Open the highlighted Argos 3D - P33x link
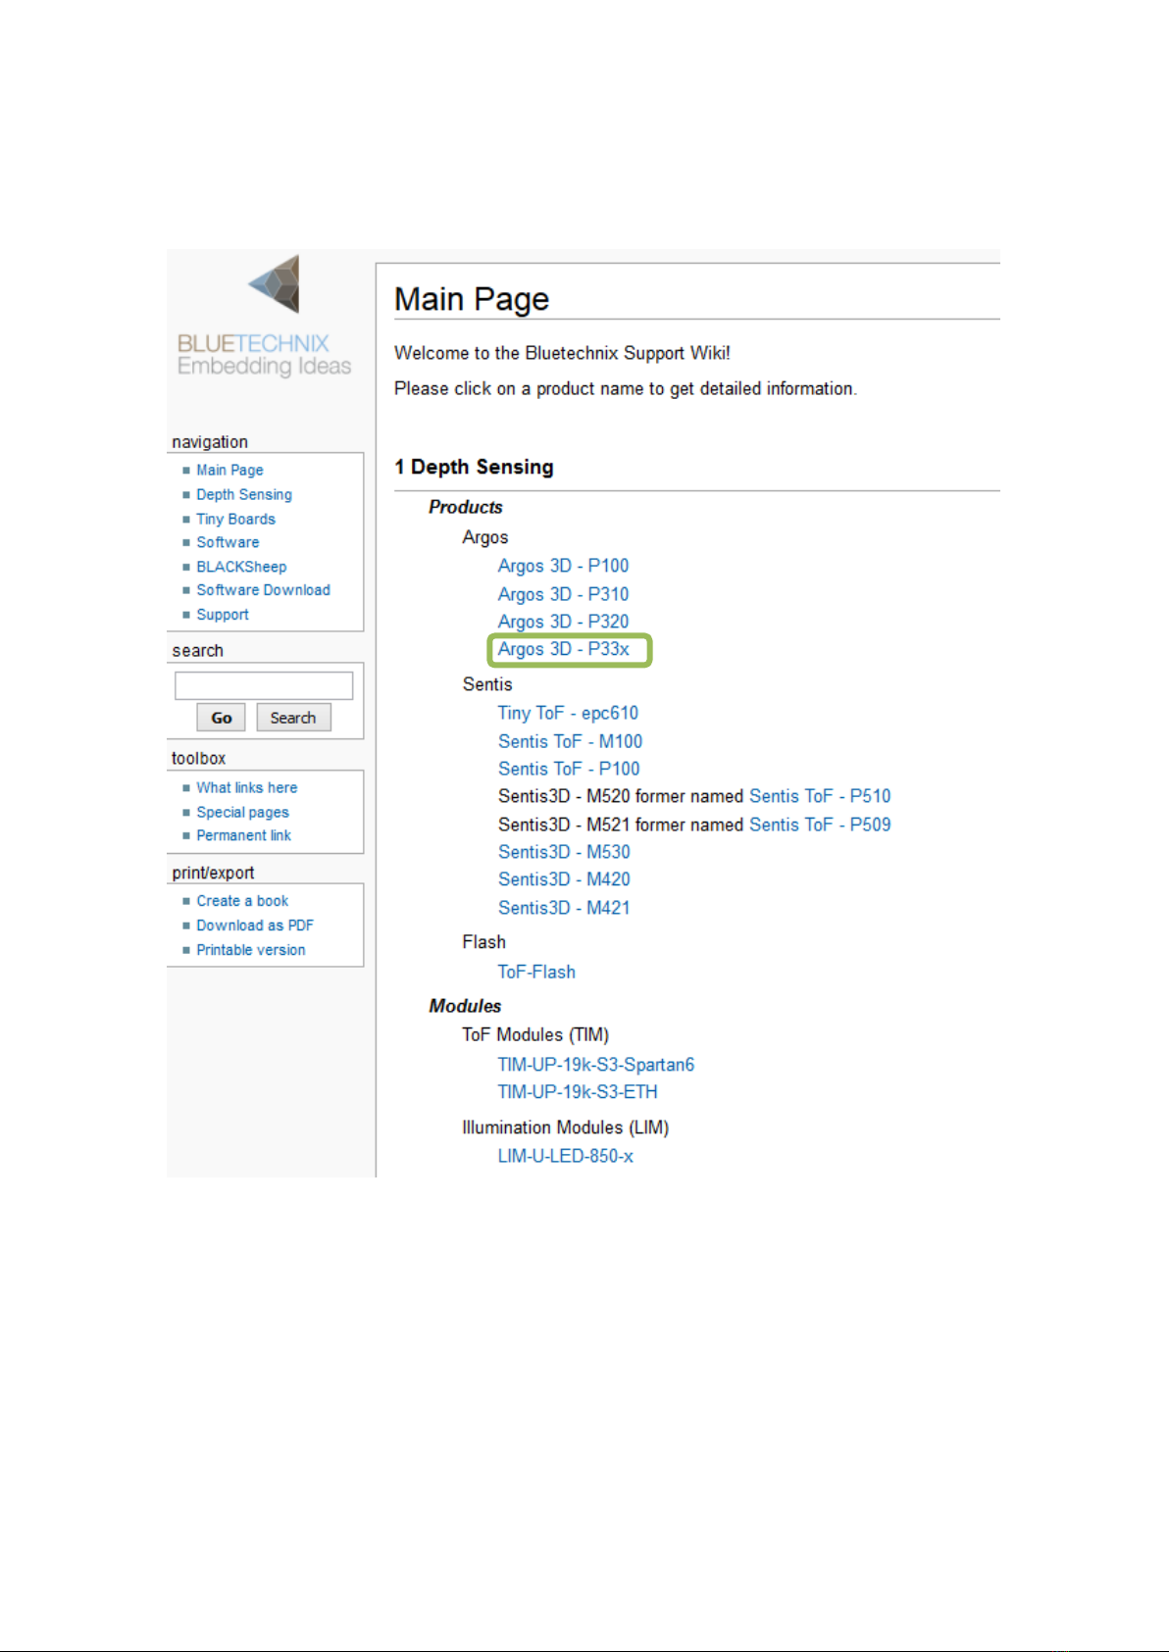 coord(564,649)
